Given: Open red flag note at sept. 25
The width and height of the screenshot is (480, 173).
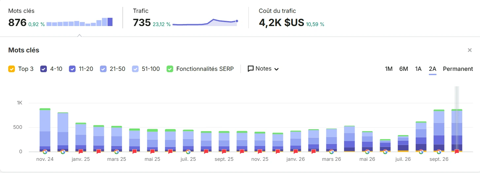Looking at the screenshot, I should [224, 152].
